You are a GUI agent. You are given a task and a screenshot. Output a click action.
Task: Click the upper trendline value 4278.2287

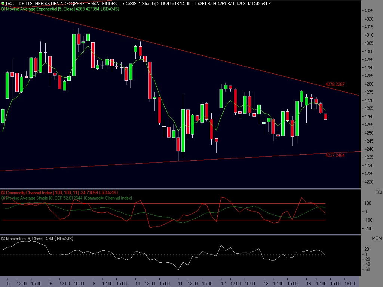click(335, 84)
